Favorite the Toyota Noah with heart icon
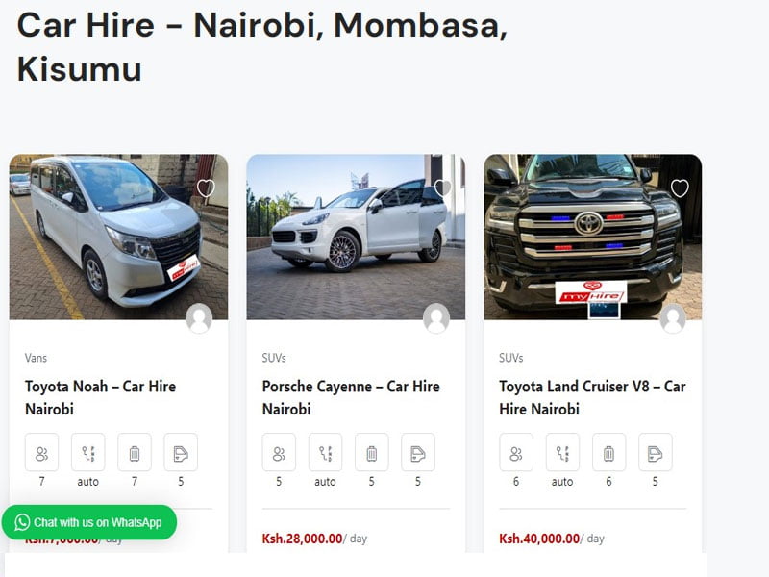 (206, 188)
